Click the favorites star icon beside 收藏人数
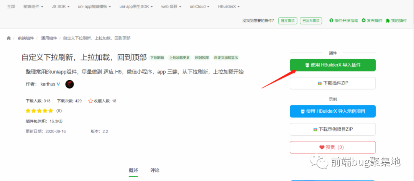The image size is (414, 181). (90, 101)
